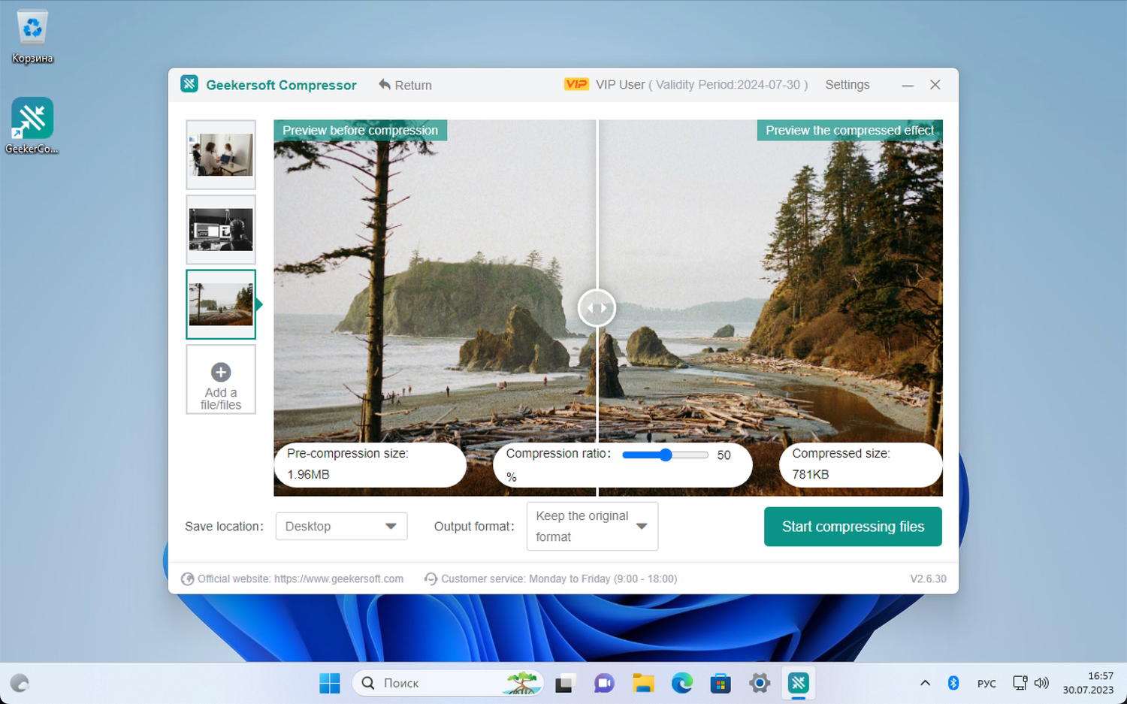1127x704 pixels.
Task: Click the Pre-compression size 1.96MB label
Action: [x=370, y=464]
